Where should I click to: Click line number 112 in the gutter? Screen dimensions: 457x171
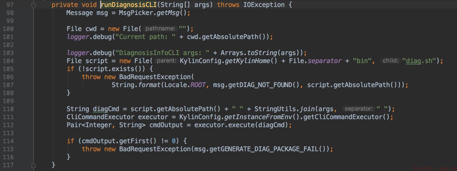pyautogui.click(x=8, y=125)
